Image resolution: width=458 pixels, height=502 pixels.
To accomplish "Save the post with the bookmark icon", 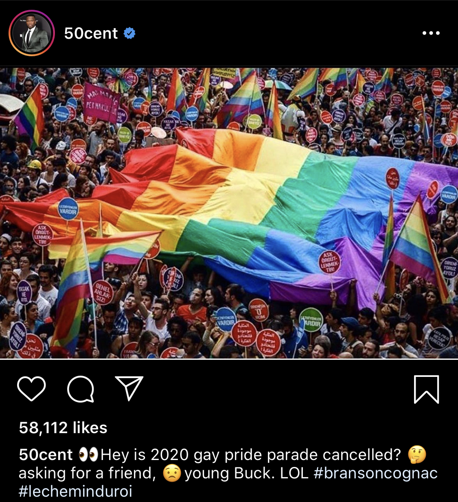I will (426, 389).
